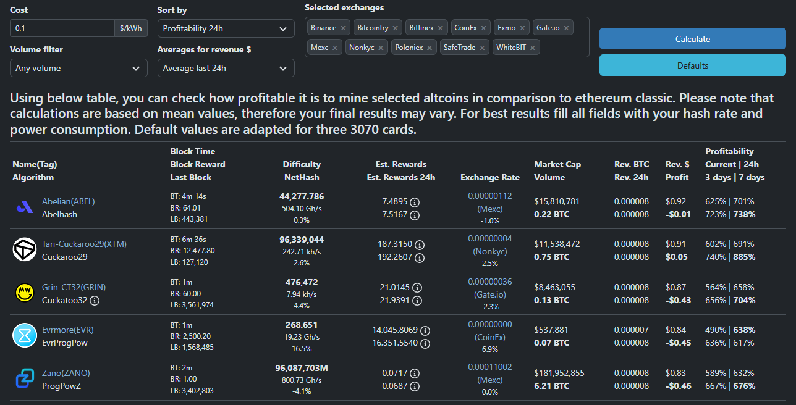Remove WhiteBIT from selected exchanges
The image size is (796, 405).
click(533, 48)
